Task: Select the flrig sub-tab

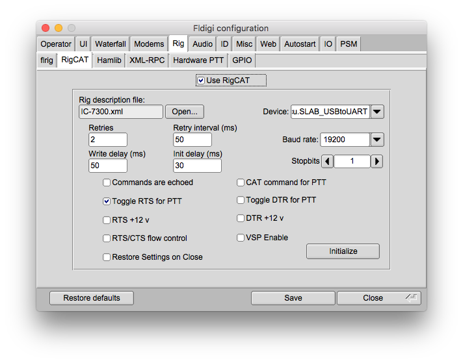Action: [x=47, y=60]
